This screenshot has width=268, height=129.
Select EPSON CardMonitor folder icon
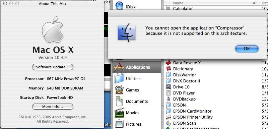[x=169, y=111]
